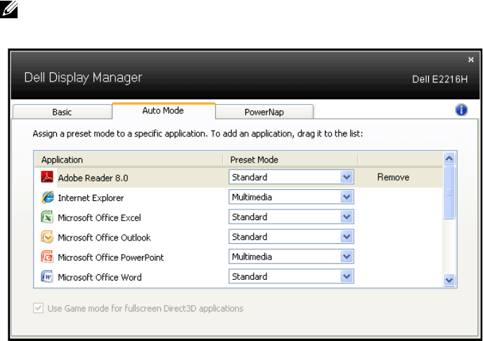The image size is (483, 341).
Task: Select the Internet Explorer row label
Action: (91, 198)
